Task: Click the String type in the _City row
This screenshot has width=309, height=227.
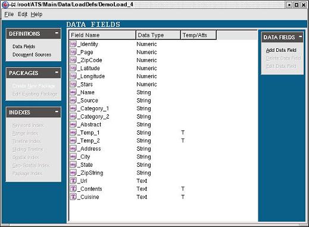Action: tap(143, 157)
